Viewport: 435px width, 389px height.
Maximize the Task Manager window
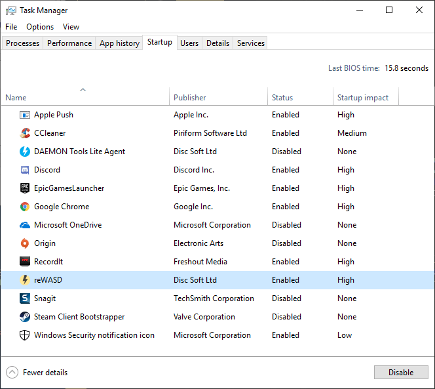[389, 10]
